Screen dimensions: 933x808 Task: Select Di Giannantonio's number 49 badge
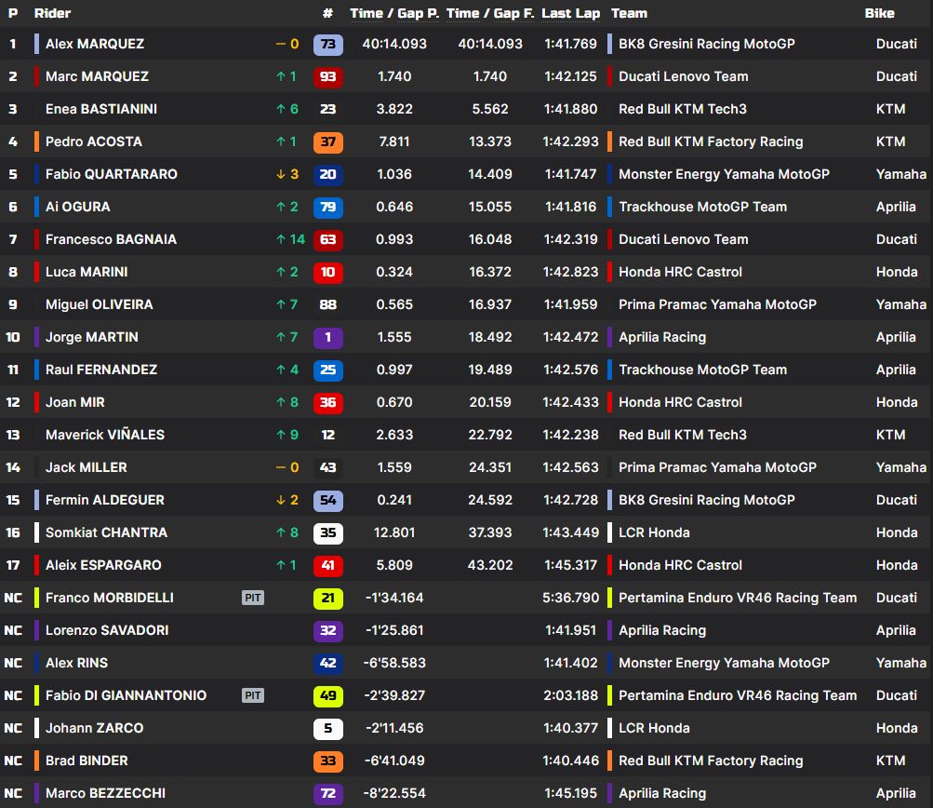tap(327, 695)
